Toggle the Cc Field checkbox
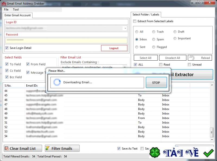Screen dimensions: 217x161 coord(7,71)
